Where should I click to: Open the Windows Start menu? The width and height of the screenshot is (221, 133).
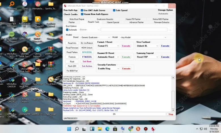(69, 129)
